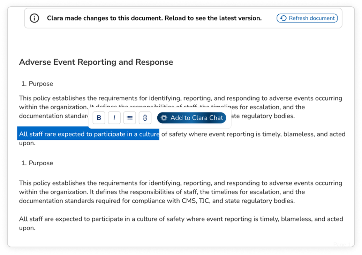Click the banner message about Clara's changes
Image resolution: width=362 pixels, height=255 pixels.
154,18
